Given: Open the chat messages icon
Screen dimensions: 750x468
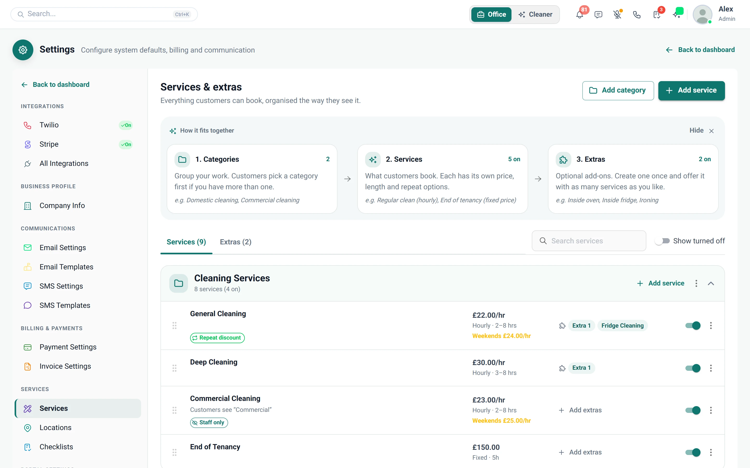Looking at the screenshot, I should (598, 15).
